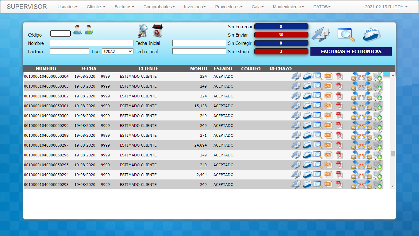Click the red Sin Enviar counter showing 30
This screenshot has width=419, height=236.
(x=281, y=35)
